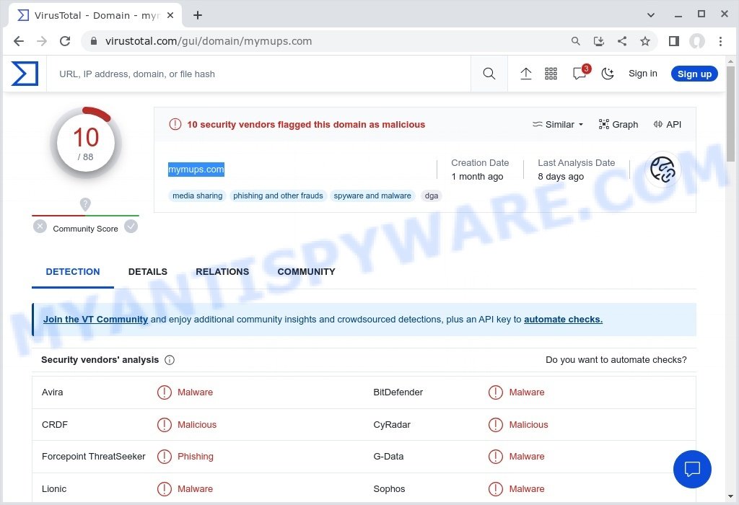739x505 pixels.
Task: Click the Avira Malware alert icon
Action: [164, 392]
